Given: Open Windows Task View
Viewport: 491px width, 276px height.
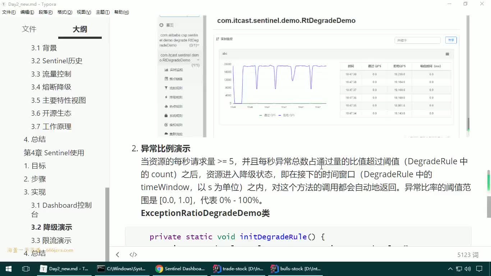Looking at the screenshot, I should click(26, 269).
